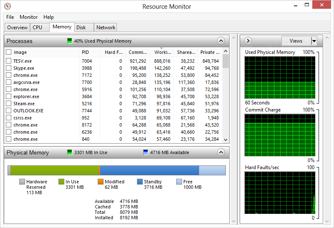
Task: Click the orange Modified legend swatch
Action: coord(101,182)
